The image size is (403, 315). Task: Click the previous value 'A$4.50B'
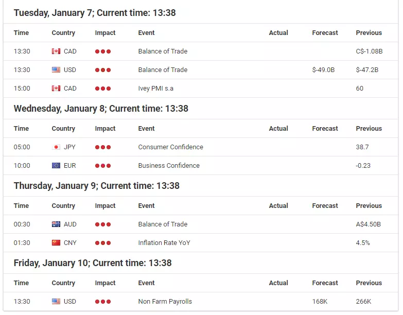[x=369, y=224]
